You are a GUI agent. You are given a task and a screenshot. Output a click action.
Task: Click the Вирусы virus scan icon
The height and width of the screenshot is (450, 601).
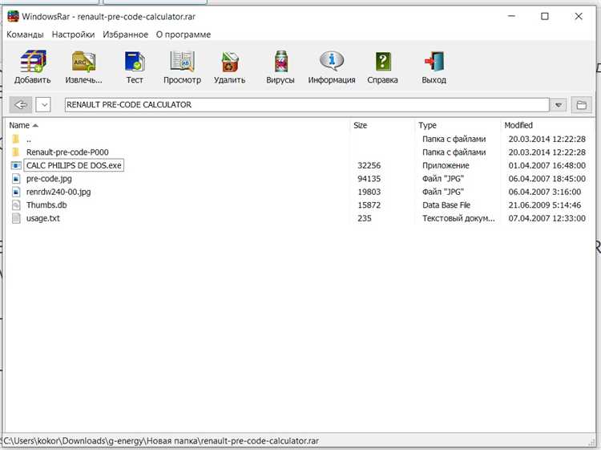[x=281, y=62]
